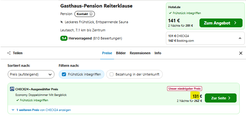The height and width of the screenshot is (116, 246).
Task: Click the sparkle highlights icon
Action: tap(62, 22)
